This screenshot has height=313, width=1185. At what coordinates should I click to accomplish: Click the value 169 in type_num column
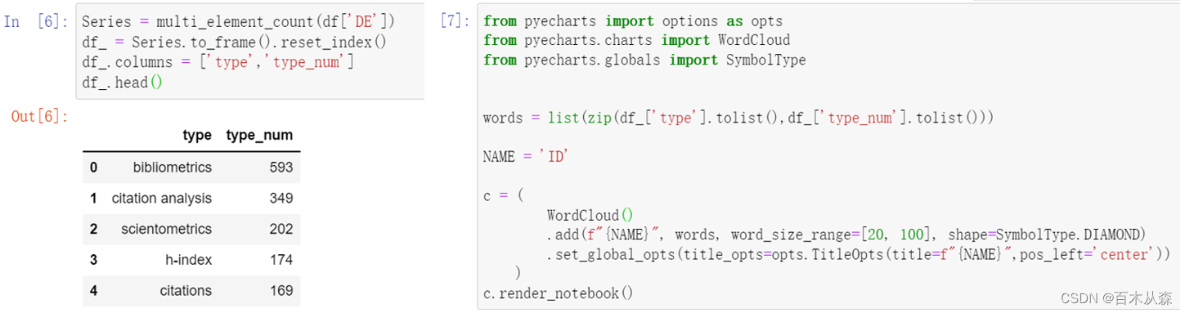coord(281,290)
